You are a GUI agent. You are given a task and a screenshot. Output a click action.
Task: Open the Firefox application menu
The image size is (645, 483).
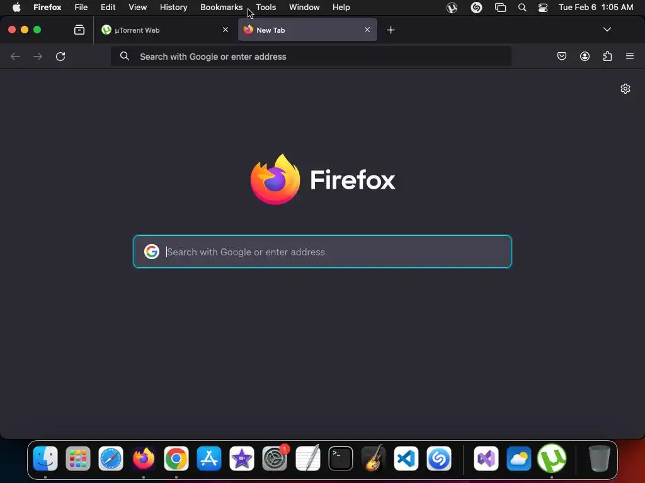[x=47, y=8]
